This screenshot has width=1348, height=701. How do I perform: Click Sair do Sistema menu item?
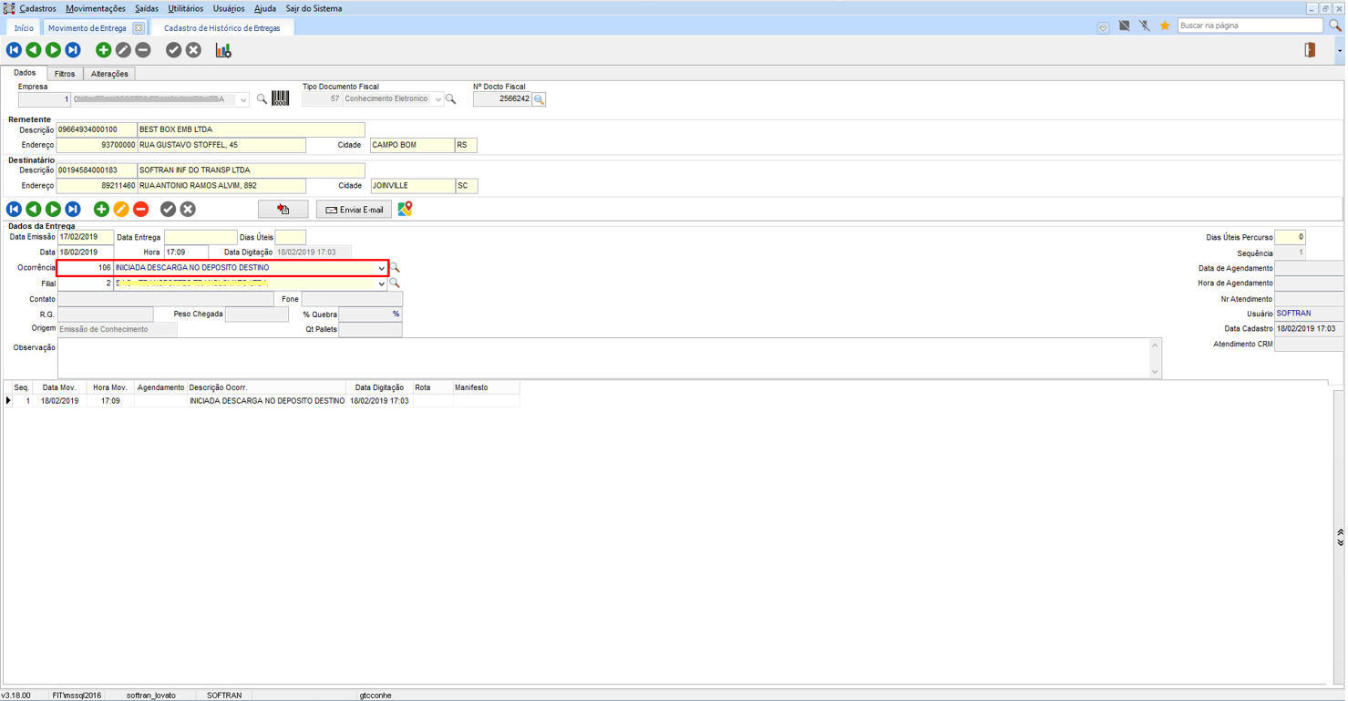click(x=314, y=8)
